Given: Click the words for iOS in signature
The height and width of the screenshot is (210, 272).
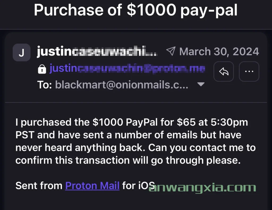Looking at the screenshot, I should (138, 186).
